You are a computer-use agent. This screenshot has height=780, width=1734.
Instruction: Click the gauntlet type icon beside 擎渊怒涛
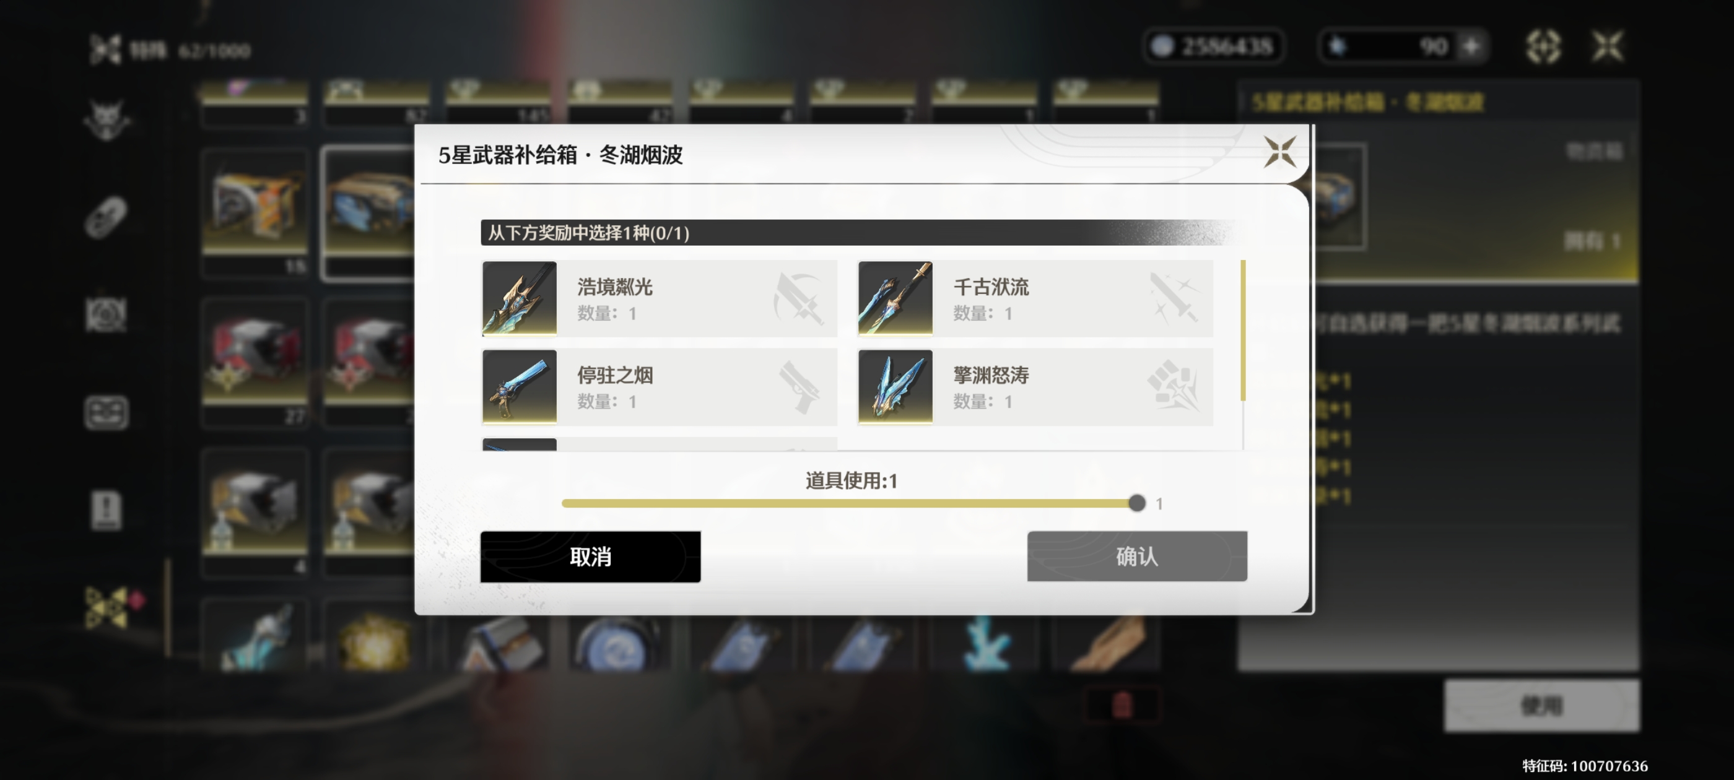point(1174,386)
